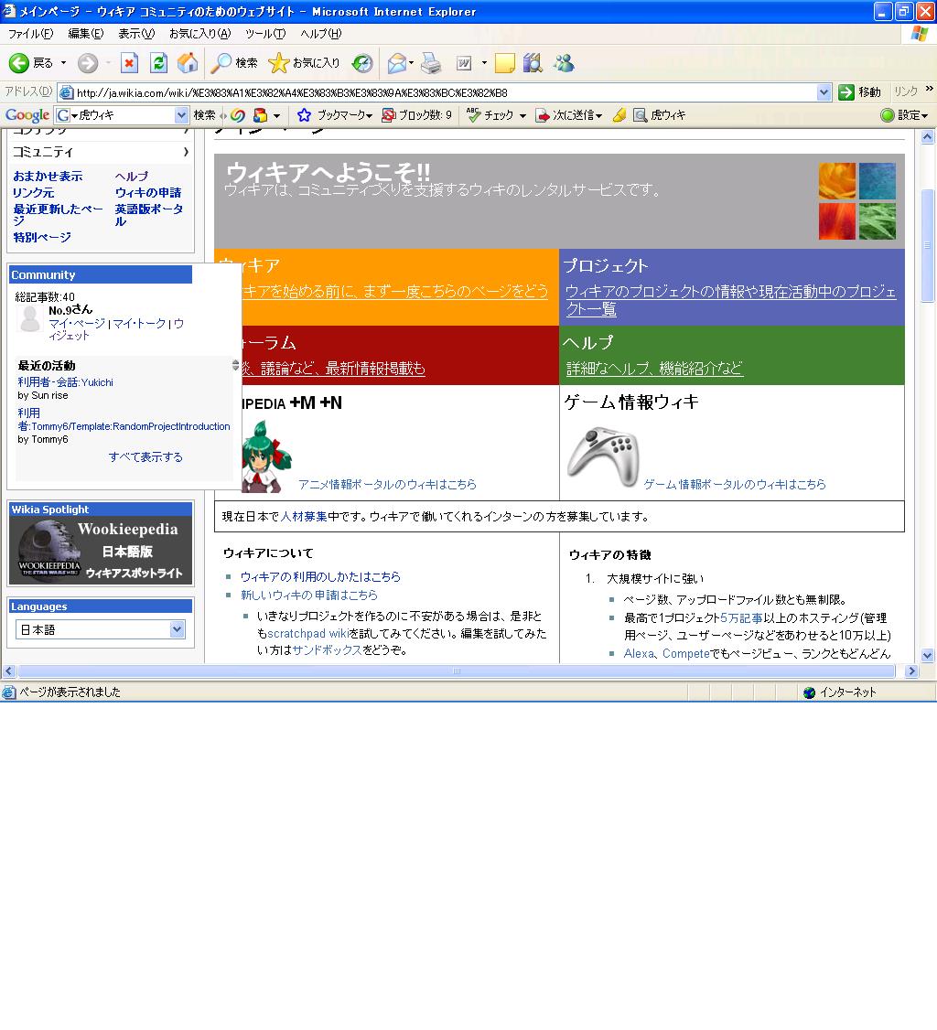This screenshot has width=937, height=1030.
Task: Click the vertical scrollbar down arrow
Action: point(928,655)
